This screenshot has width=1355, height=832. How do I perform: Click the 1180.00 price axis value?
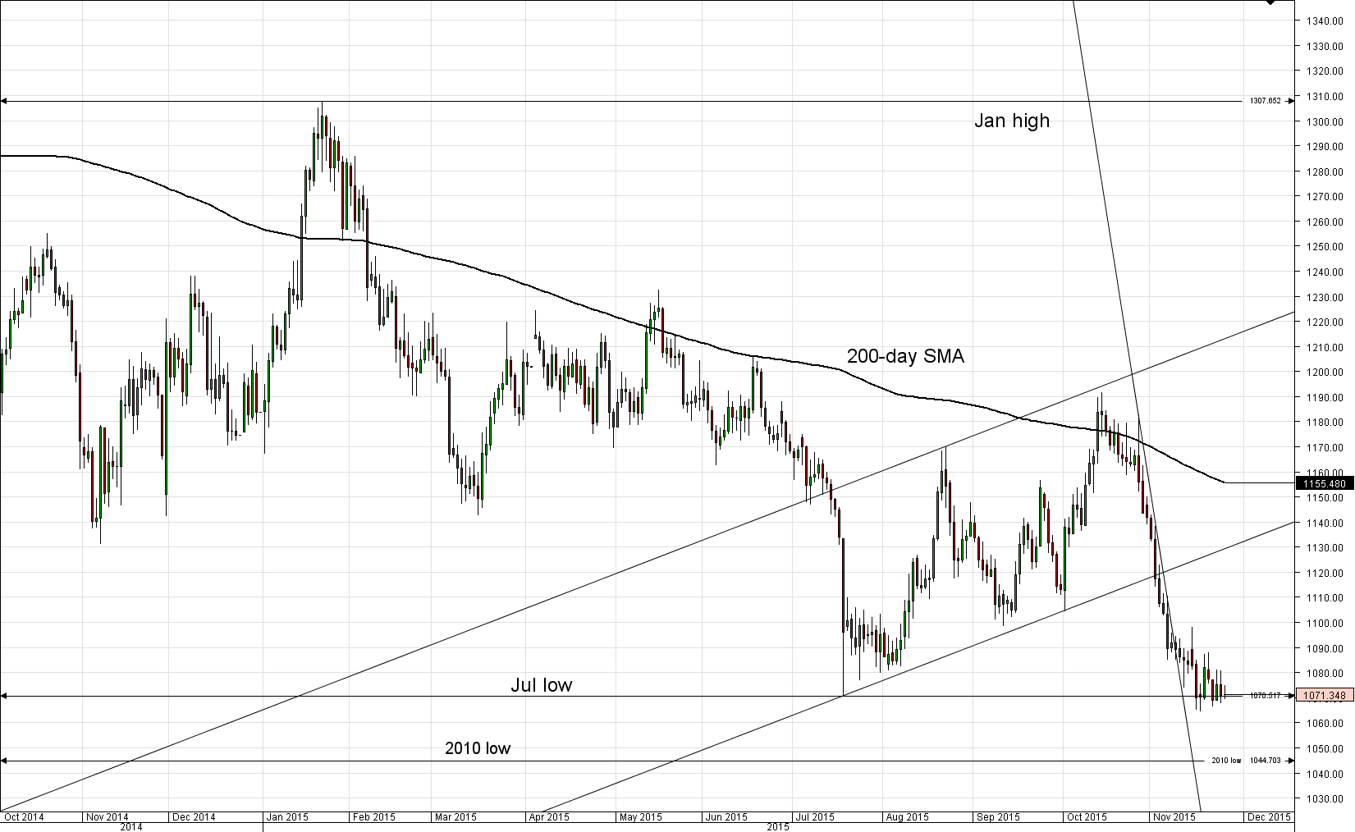pyautogui.click(x=1326, y=422)
